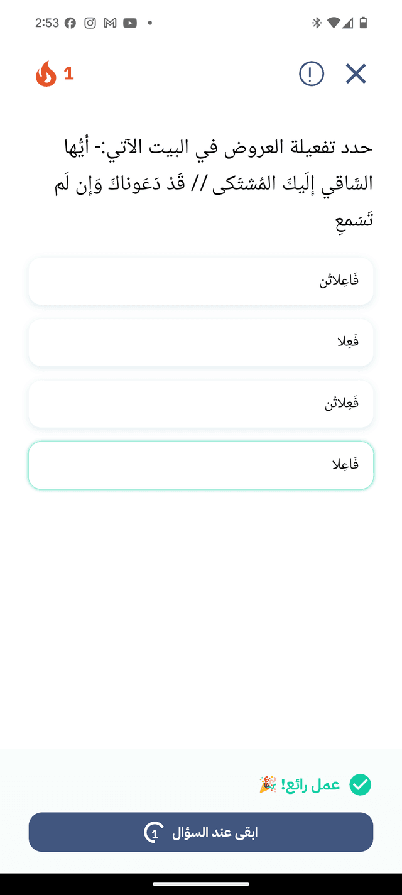Open the report question info icon
Viewport: 402px width, 895px height.
click(x=311, y=73)
